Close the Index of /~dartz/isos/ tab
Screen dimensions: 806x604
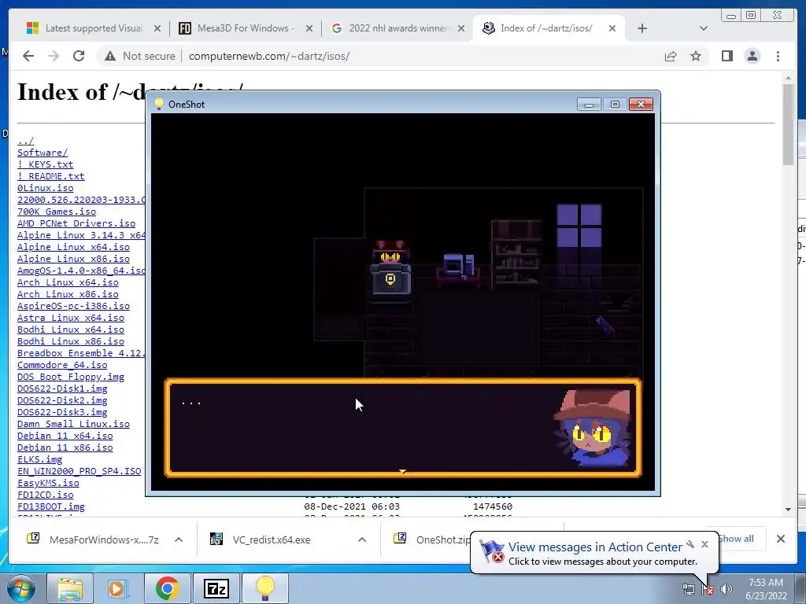point(612,28)
